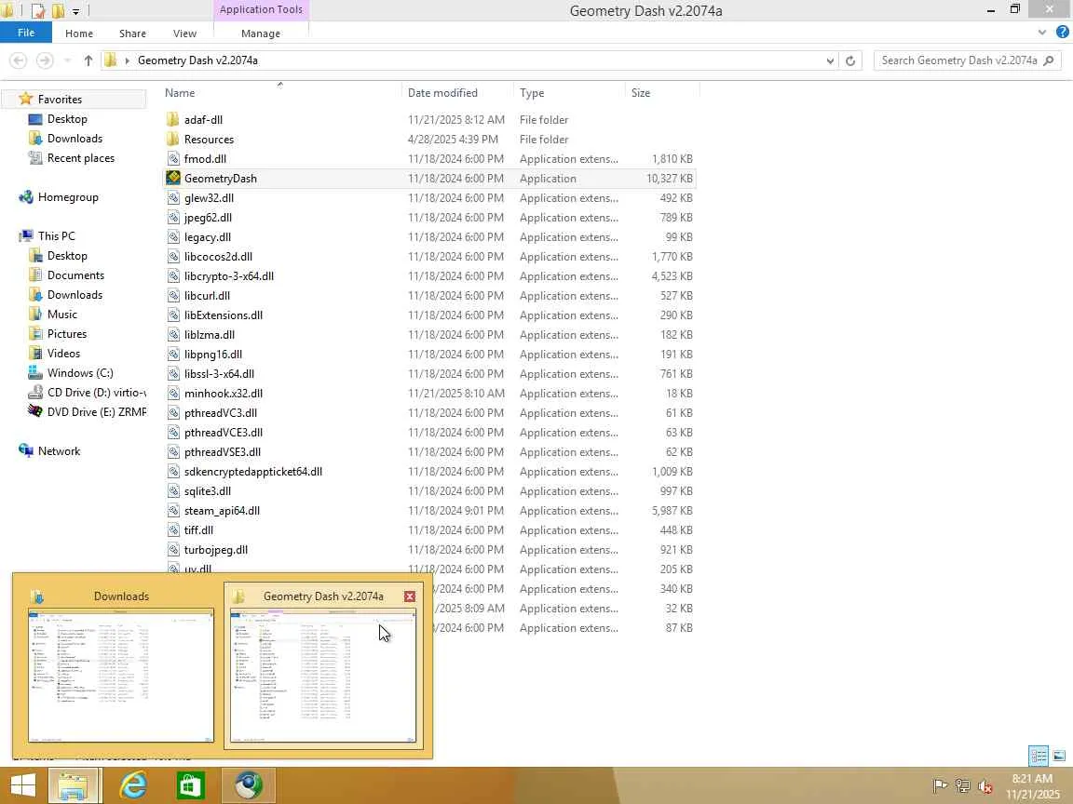Switch to Large icons view icon
1073x804 pixels.
(1059, 755)
